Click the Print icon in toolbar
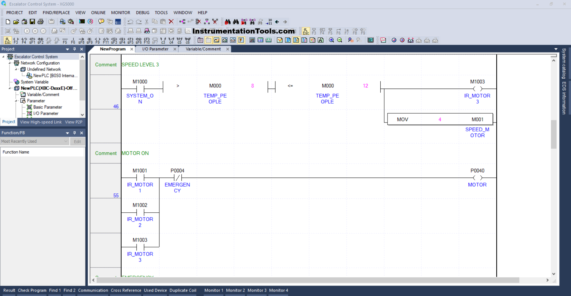571x296 pixels. [41, 22]
